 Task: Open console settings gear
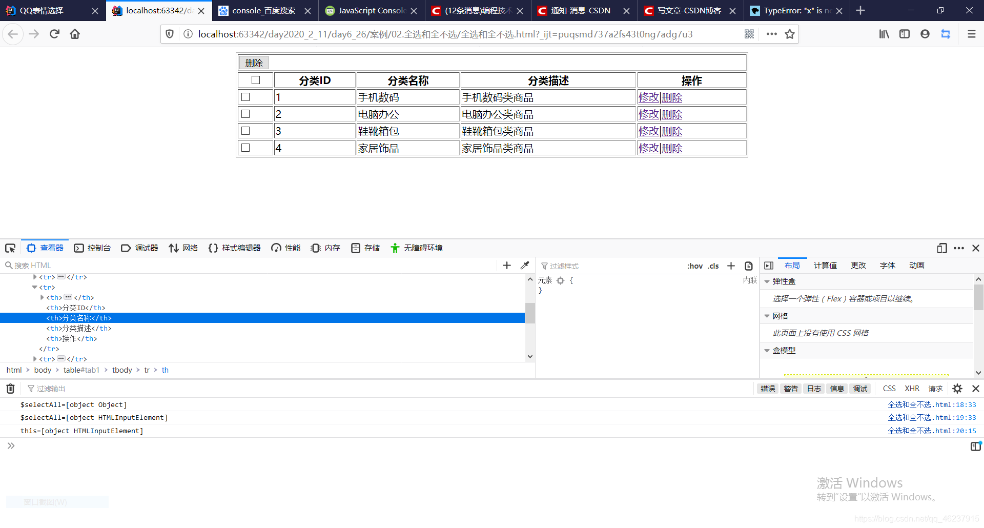[957, 389]
